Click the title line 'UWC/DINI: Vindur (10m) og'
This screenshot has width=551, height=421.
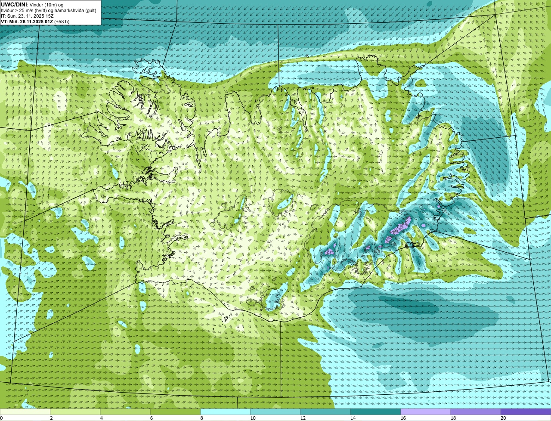(x=32, y=4)
